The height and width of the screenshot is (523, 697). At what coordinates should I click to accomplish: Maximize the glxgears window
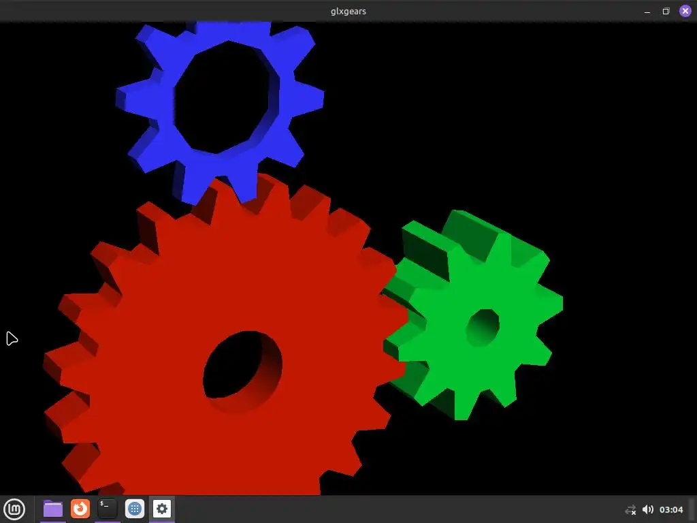point(666,11)
